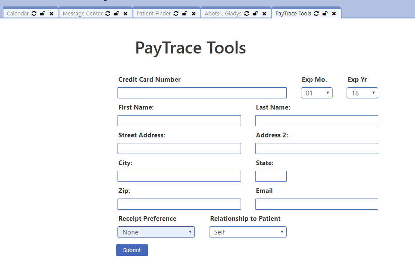Click into the Last Name field
The height and width of the screenshot is (270, 415).
[317, 121]
